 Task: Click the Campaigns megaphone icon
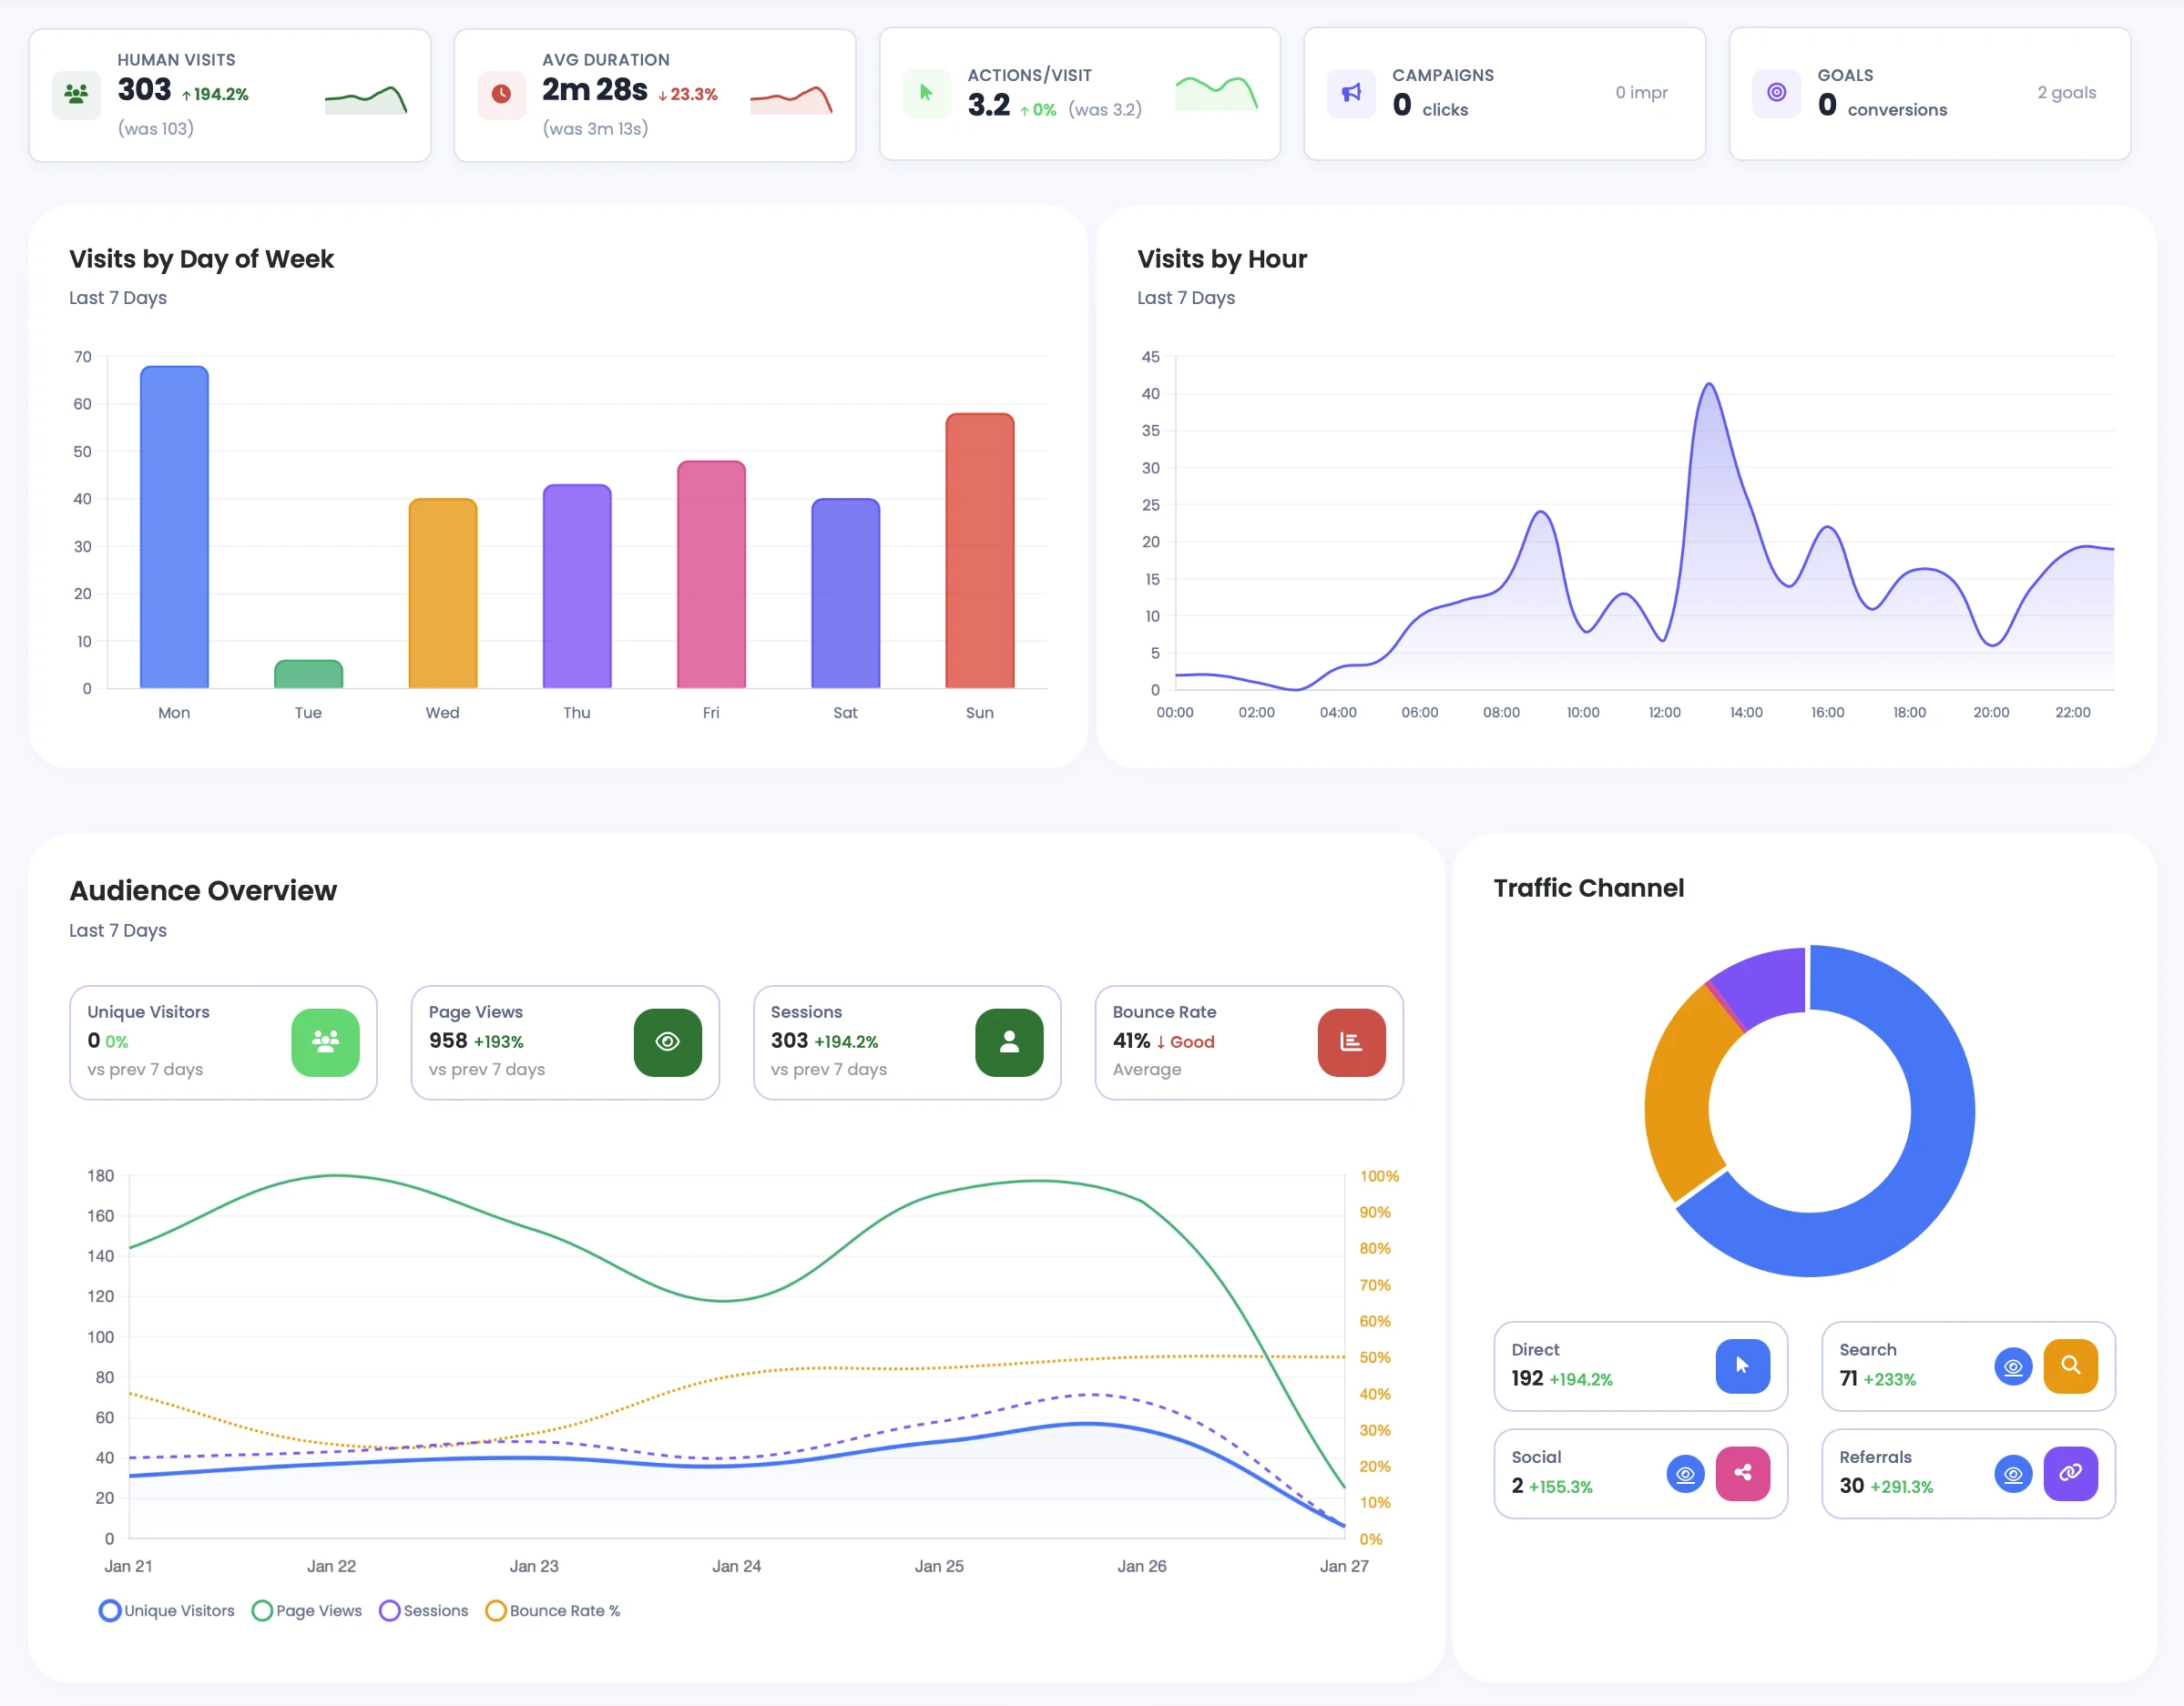point(1351,93)
